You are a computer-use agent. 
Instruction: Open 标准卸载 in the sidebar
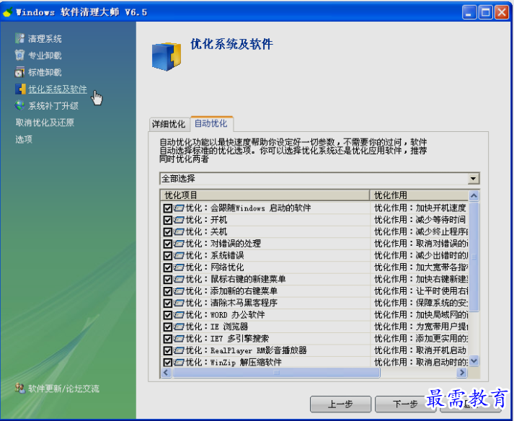[x=45, y=72]
